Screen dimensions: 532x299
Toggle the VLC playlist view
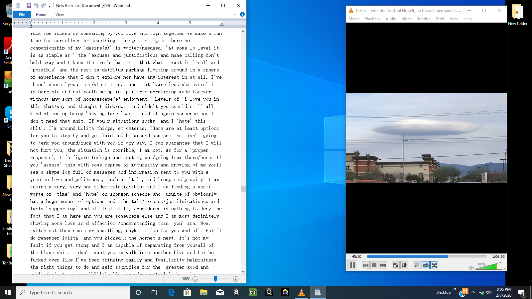pyautogui.click(x=417, y=265)
